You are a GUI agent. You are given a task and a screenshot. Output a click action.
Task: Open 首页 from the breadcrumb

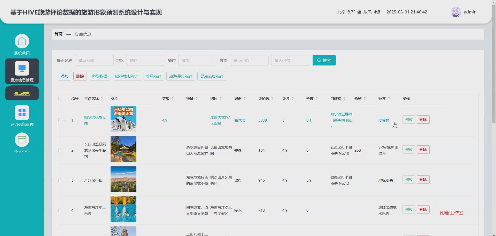(x=58, y=34)
